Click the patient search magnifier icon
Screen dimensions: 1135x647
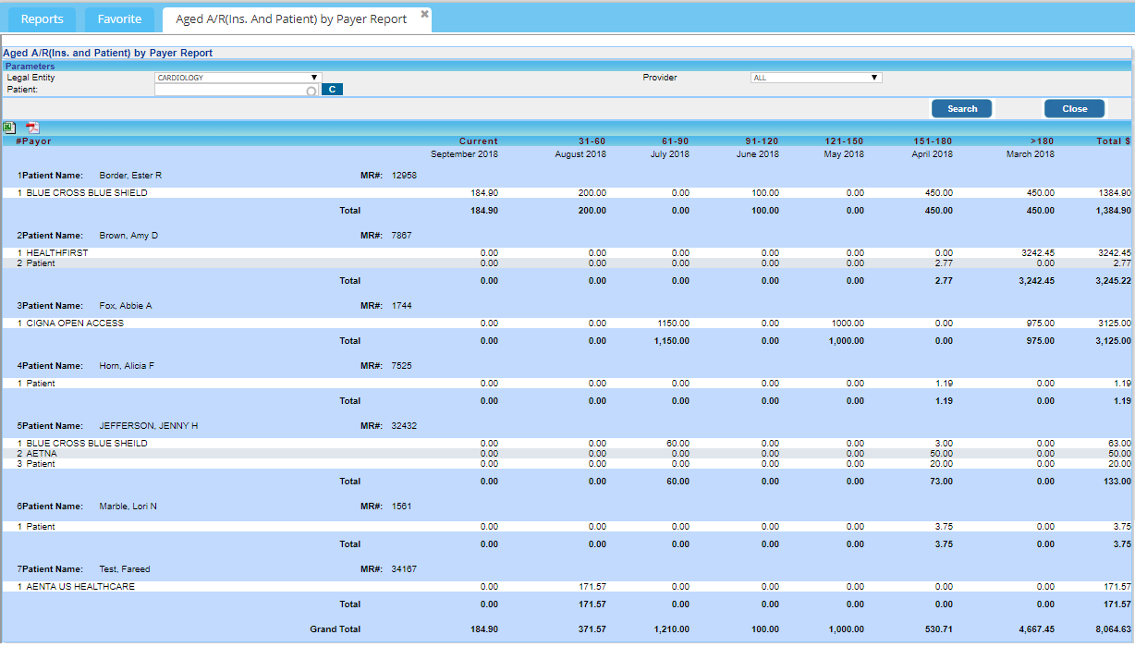pyautogui.click(x=311, y=91)
